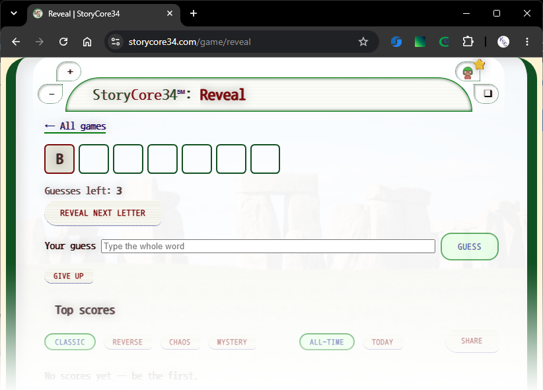543x390 pixels.
Task: Click the forward navigation arrow
Action: click(40, 42)
